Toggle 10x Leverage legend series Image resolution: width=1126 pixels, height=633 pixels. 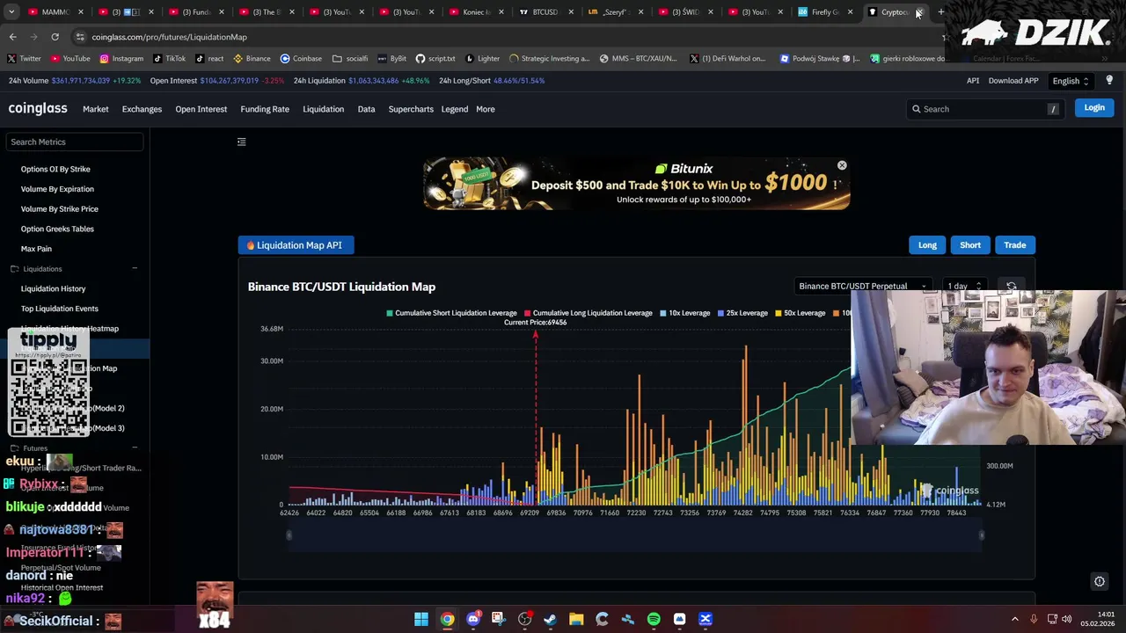pos(685,313)
